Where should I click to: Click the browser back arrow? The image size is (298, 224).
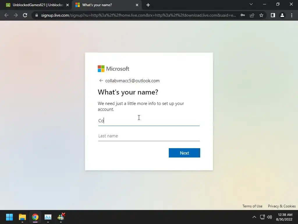click(6, 15)
